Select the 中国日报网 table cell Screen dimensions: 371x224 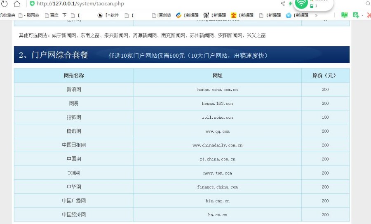pyautogui.click(x=74, y=145)
